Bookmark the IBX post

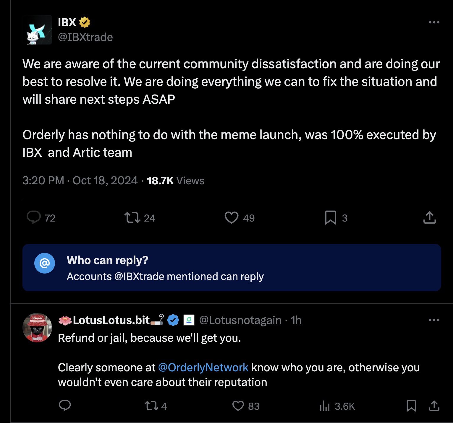(x=330, y=217)
